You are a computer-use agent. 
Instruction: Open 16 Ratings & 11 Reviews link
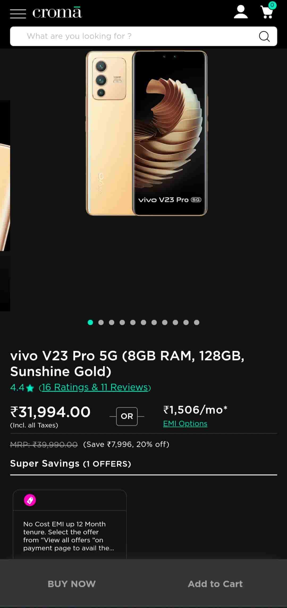(x=95, y=387)
